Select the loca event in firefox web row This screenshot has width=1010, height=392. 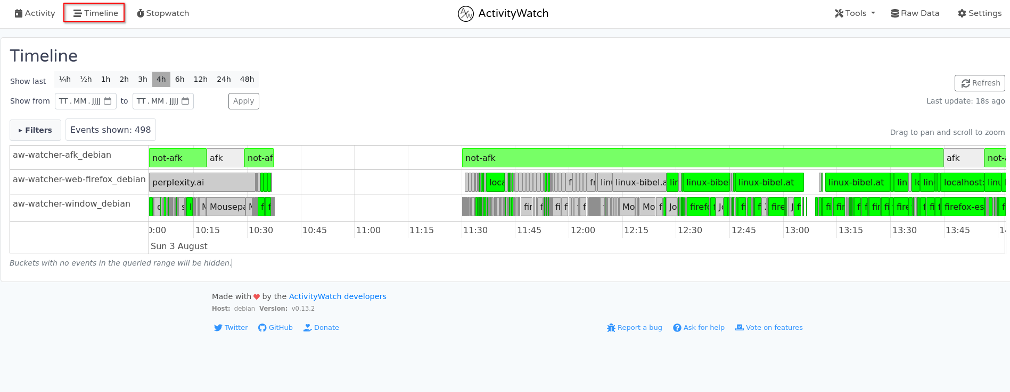tap(496, 182)
